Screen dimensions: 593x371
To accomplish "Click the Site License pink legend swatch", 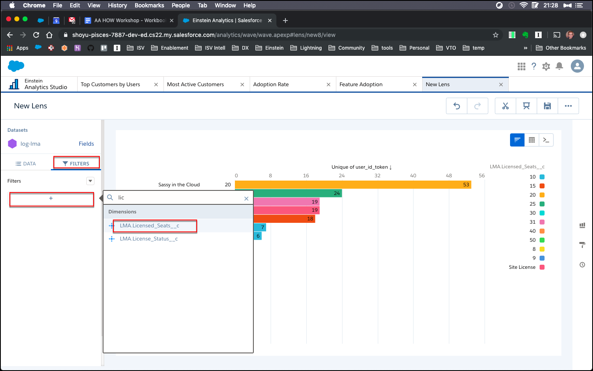I will 542,267.
